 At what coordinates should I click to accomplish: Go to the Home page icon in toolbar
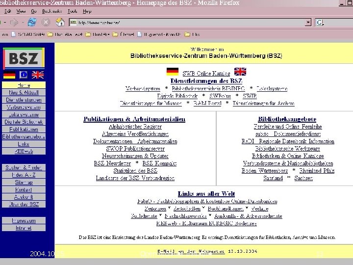(60, 22)
